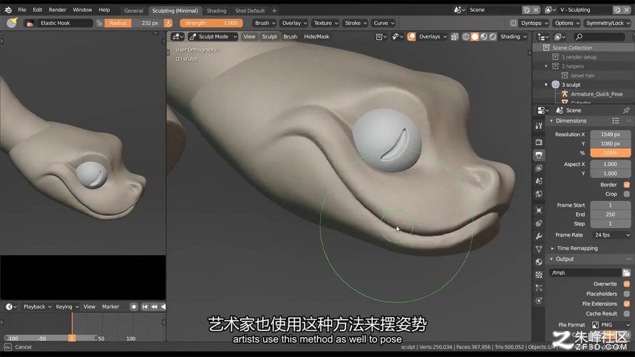Open the Frame Rate 24 fps dropdown
The width and height of the screenshot is (635, 357).
click(611, 235)
